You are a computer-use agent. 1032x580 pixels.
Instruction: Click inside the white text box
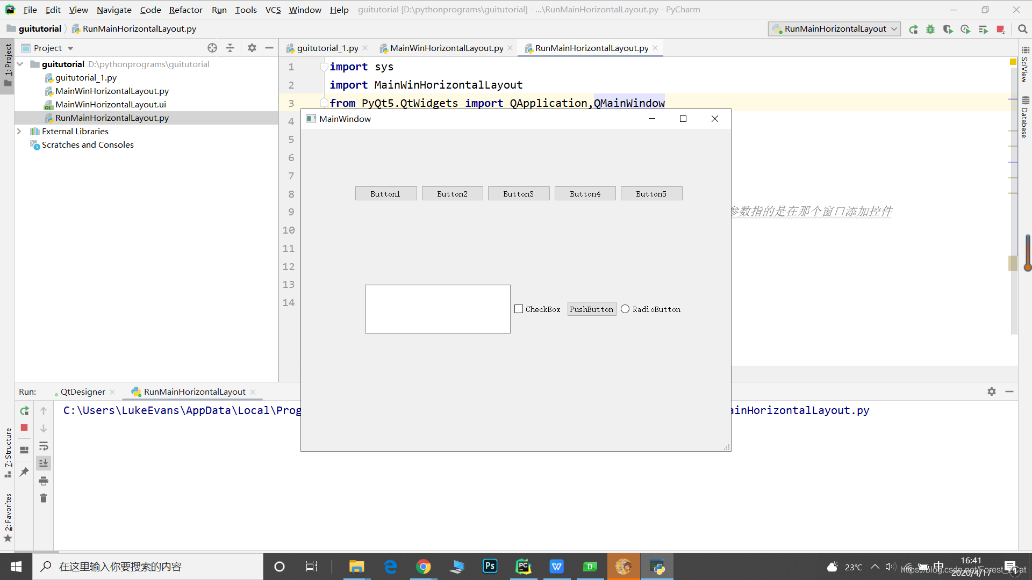(x=438, y=309)
